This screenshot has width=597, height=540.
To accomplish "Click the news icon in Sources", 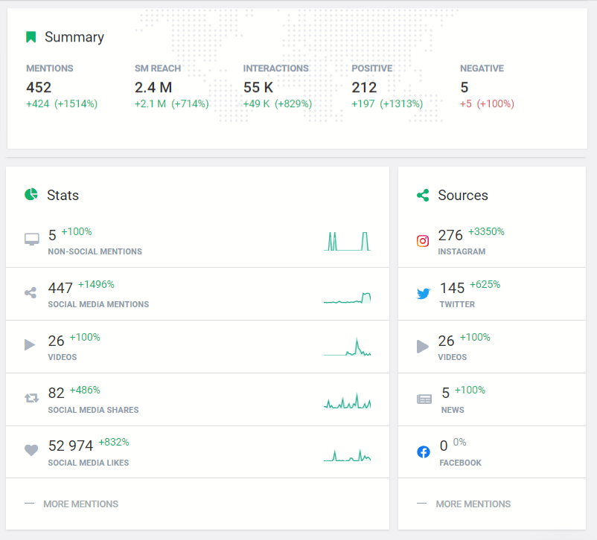I will 424,399.
